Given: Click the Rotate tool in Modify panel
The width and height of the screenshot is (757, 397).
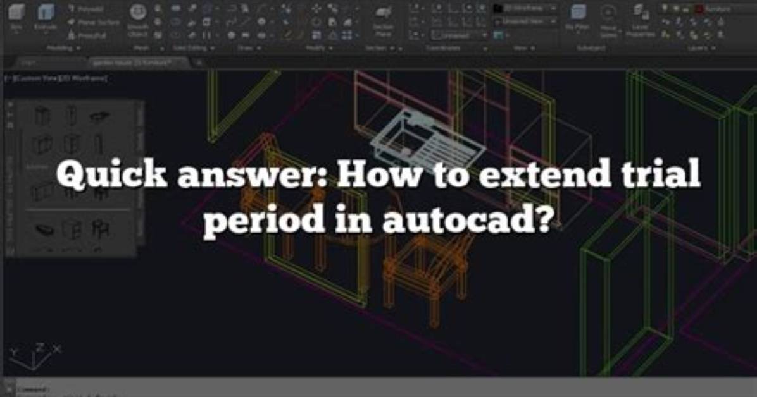Looking at the screenshot, I should 316,21.
